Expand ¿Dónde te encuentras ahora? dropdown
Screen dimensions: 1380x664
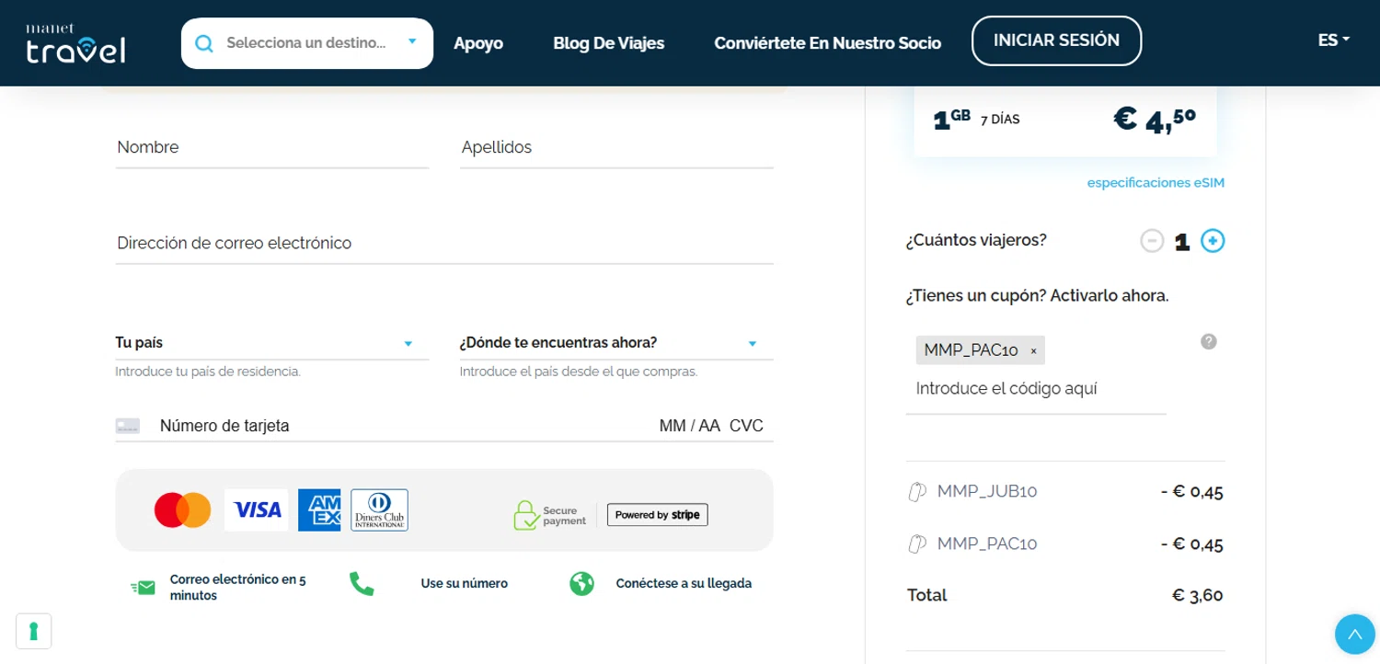point(616,343)
